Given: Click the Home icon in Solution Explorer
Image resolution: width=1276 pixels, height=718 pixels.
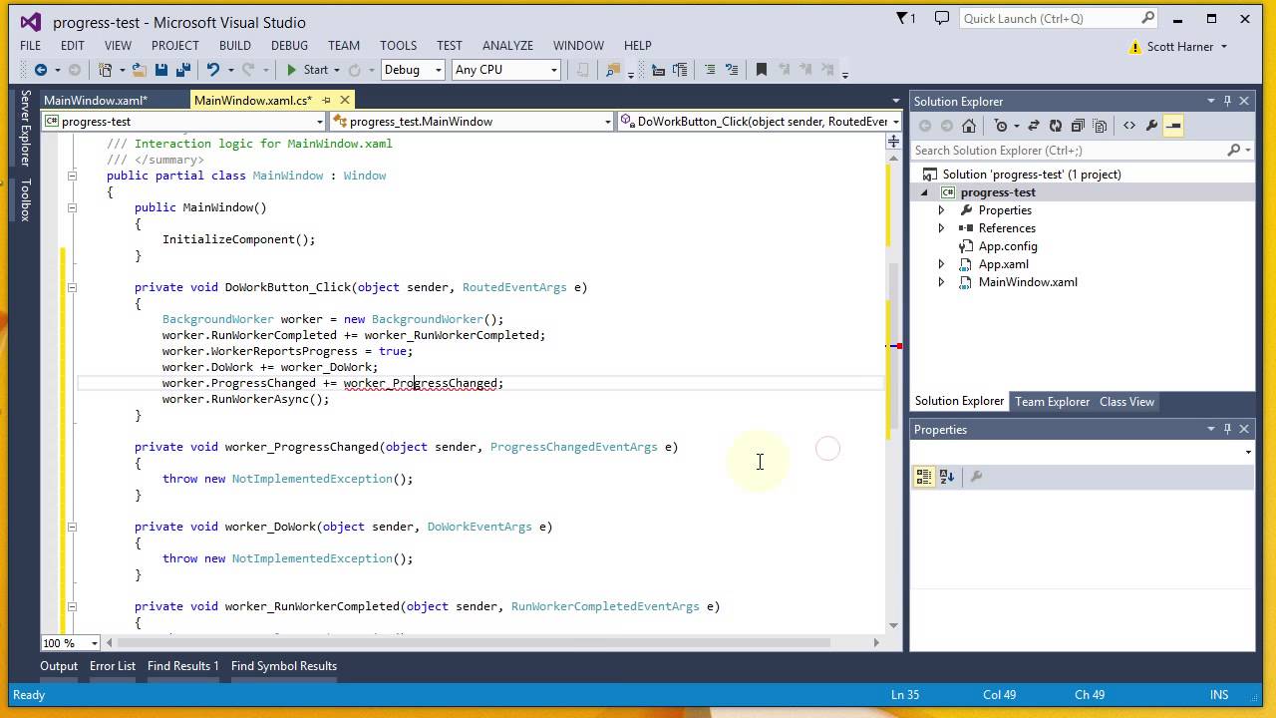Looking at the screenshot, I should pyautogui.click(x=969, y=126).
